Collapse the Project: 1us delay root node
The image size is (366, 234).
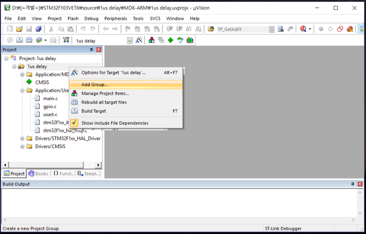6,58
